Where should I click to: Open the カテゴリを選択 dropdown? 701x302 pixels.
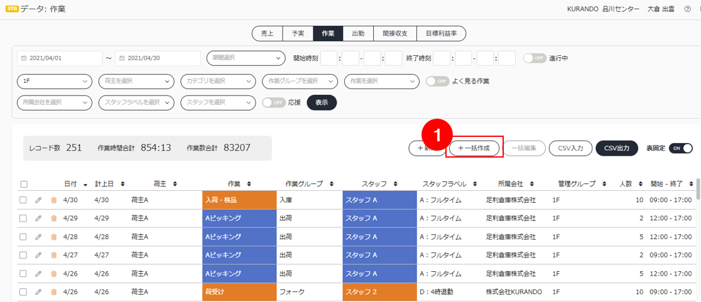point(218,82)
